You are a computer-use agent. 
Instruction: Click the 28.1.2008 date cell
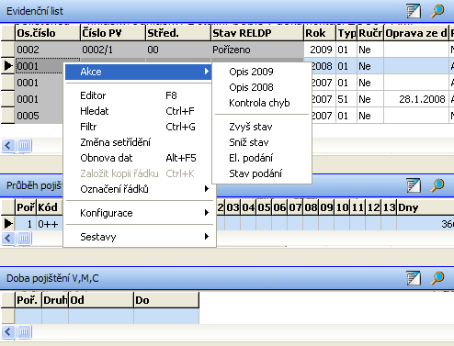(x=416, y=99)
